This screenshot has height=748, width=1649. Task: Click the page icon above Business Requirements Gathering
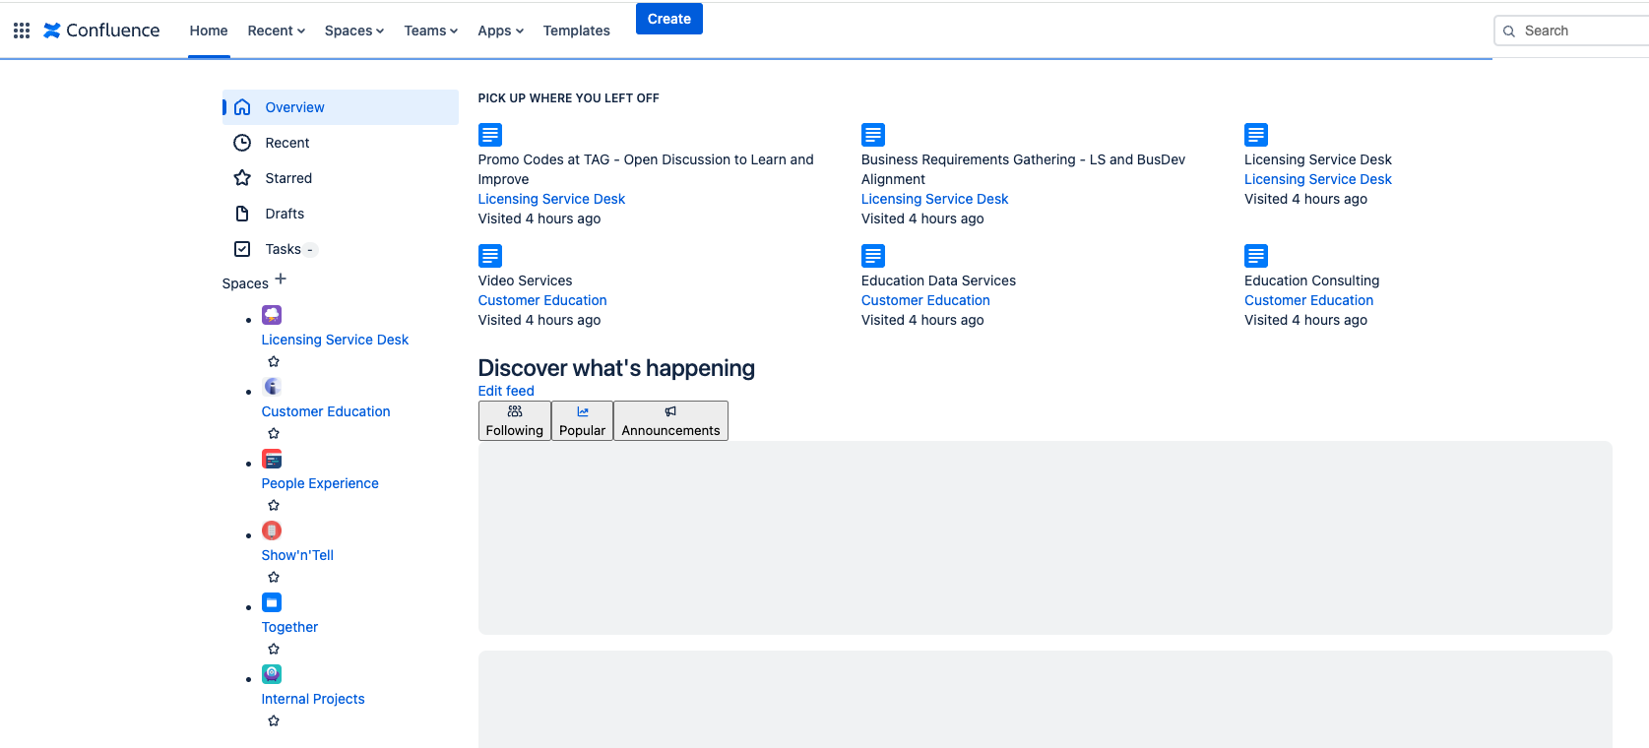873,135
